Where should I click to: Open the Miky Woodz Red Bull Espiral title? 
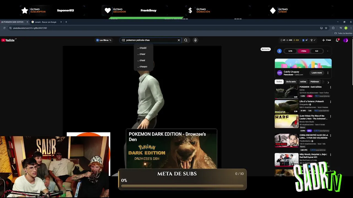pos(313,156)
